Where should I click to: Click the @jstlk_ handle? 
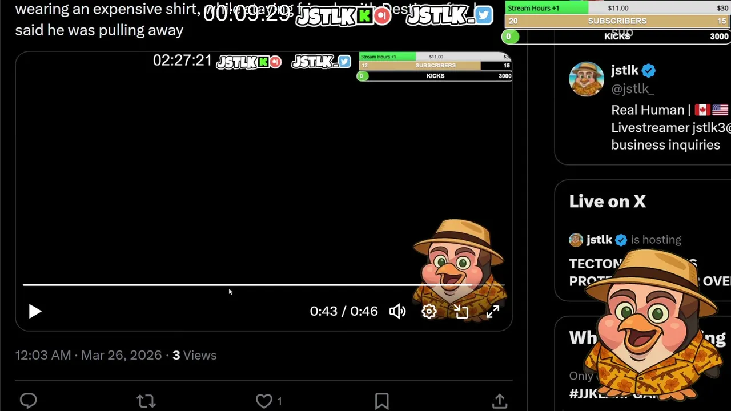(632, 89)
